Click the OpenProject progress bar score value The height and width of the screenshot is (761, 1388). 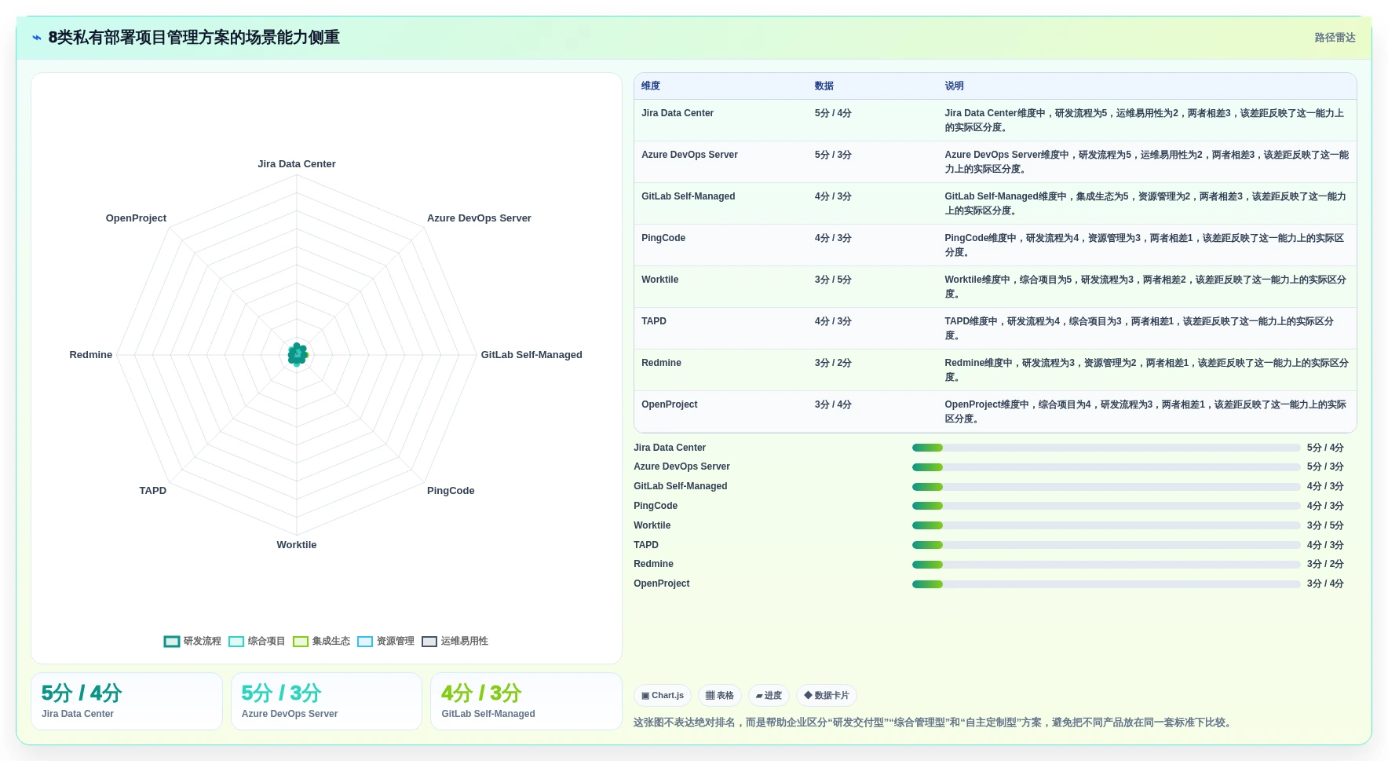[1325, 584]
